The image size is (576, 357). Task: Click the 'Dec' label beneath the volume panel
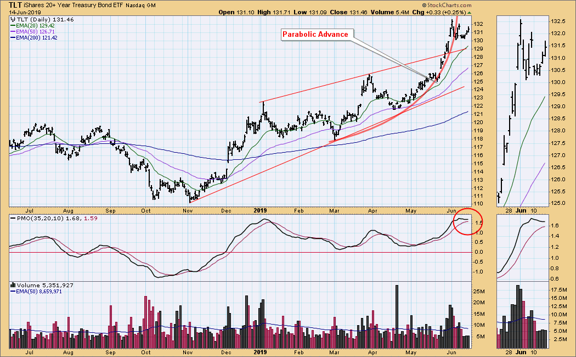click(x=226, y=352)
